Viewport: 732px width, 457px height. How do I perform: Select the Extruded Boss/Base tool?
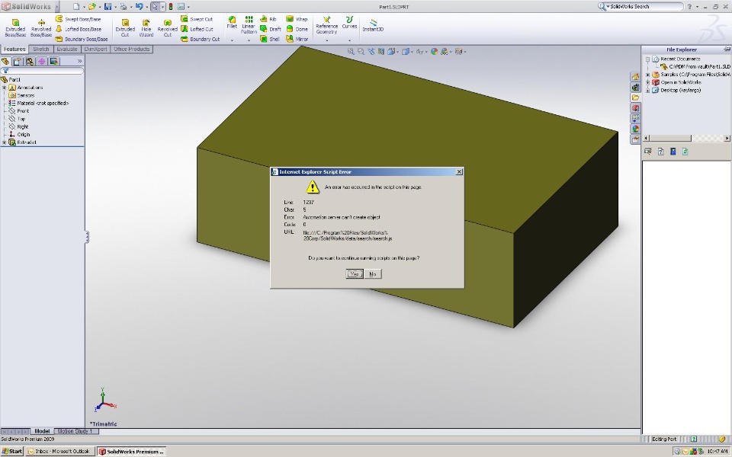click(x=15, y=28)
